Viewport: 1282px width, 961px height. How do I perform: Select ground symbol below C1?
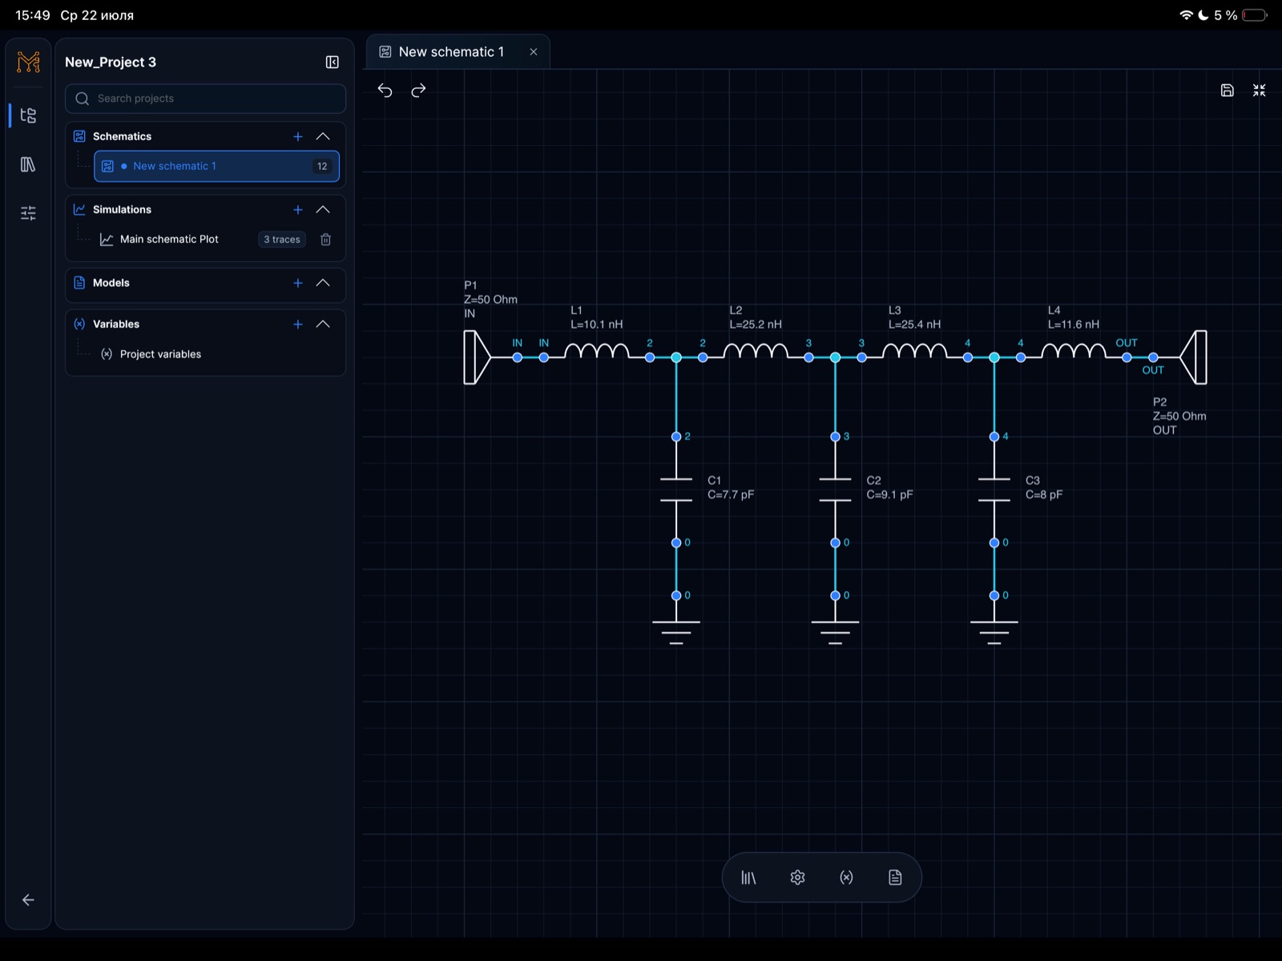pyautogui.click(x=676, y=632)
